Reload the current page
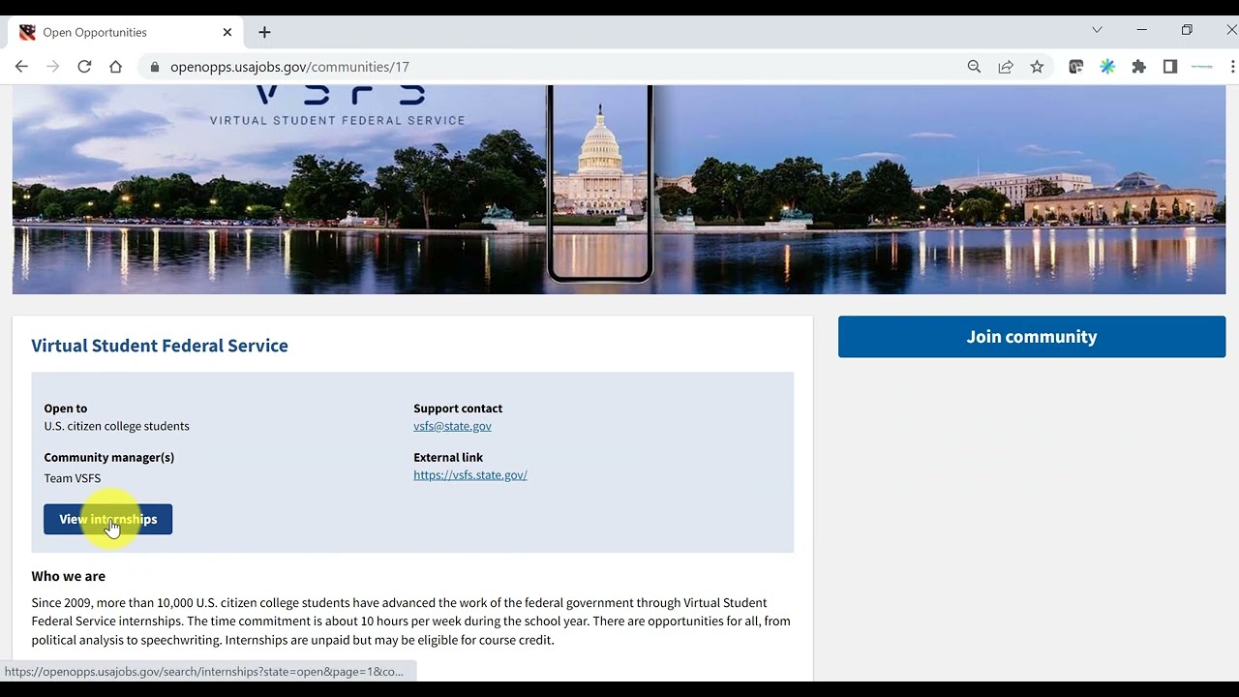This screenshot has height=697, width=1239. (x=84, y=67)
